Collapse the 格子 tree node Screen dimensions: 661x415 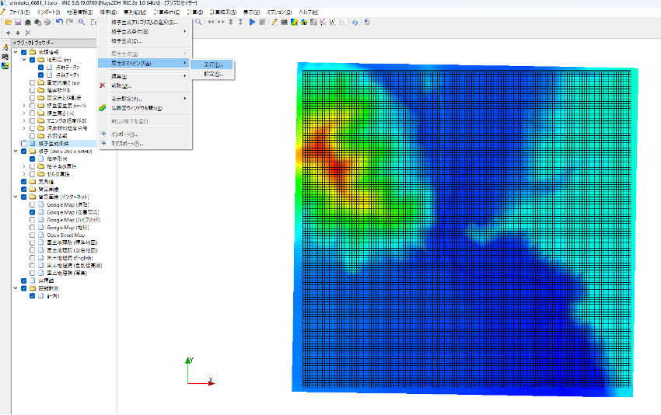click(x=16, y=152)
